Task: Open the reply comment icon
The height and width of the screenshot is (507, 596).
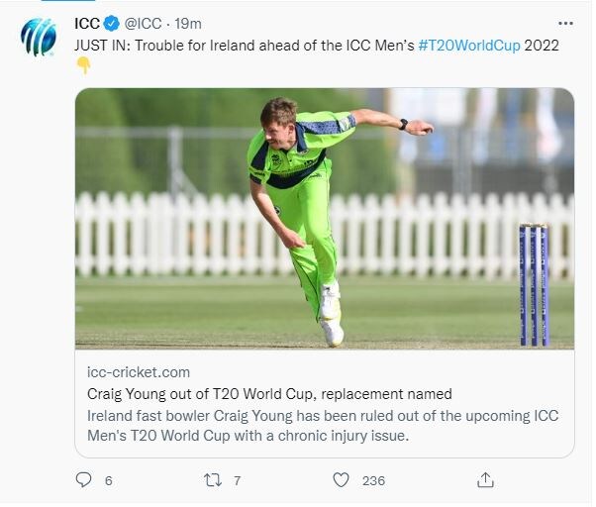Action: (83, 480)
